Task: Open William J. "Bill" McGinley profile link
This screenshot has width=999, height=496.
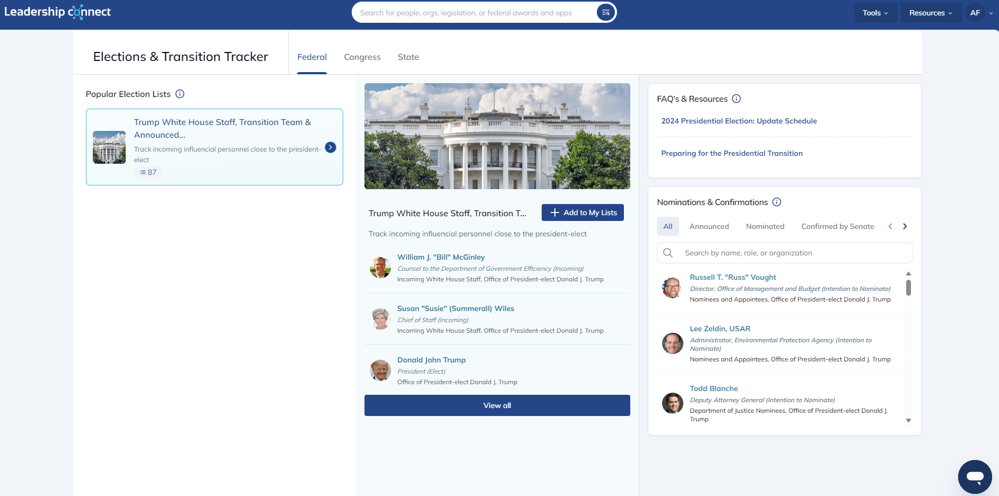Action: point(441,257)
